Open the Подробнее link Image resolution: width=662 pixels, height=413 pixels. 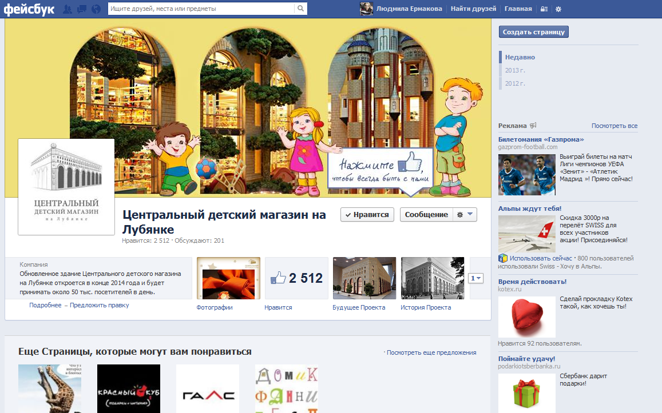45,305
